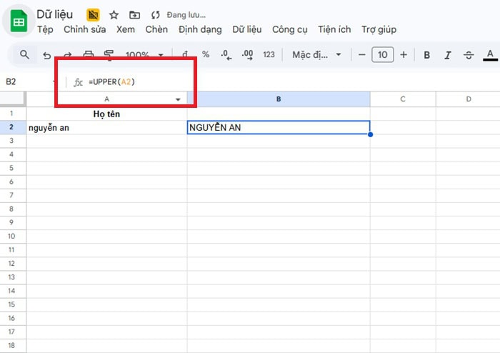The height and width of the screenshot is (353, 500).
Task: Star the Dữ liệu document
Action: click(114, 15)
